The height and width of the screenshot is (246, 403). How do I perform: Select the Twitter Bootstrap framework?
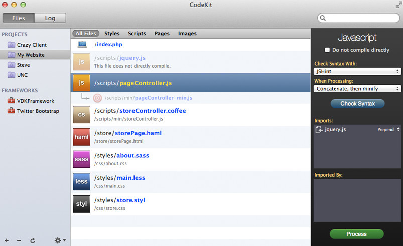click(38, 111)
